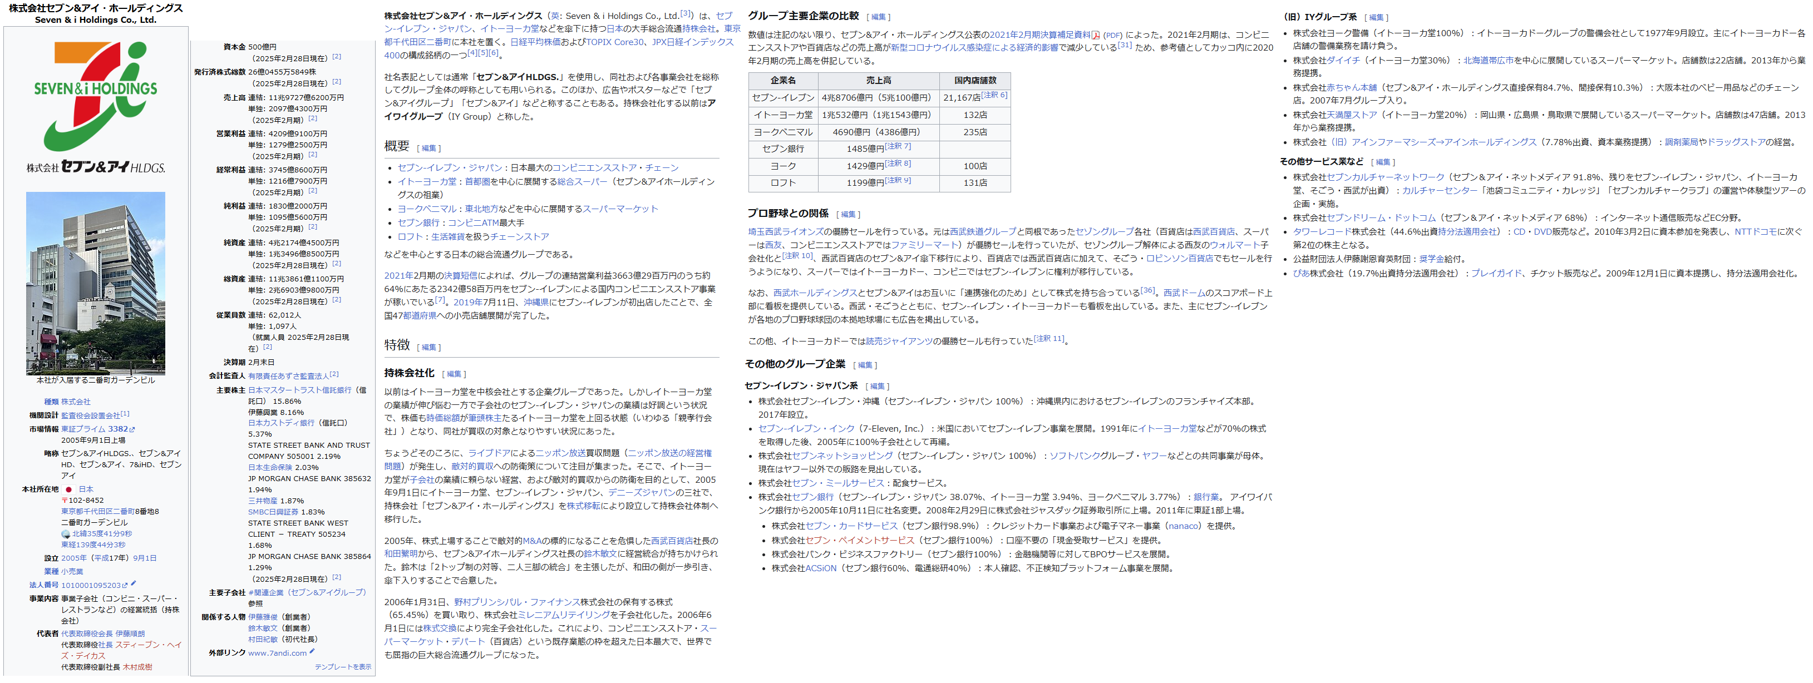This screenshot has width=1813, height=683.
Task: Open the タワーレコード link
Action: tap(1322, 232)
